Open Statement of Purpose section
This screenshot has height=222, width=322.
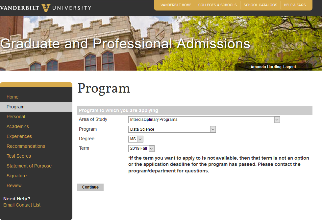(x=29, y=166)
